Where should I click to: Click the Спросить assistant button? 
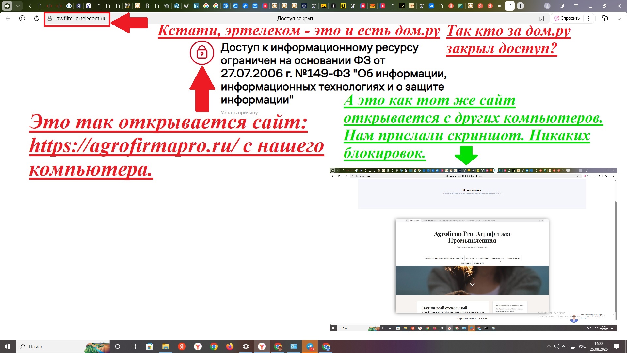pyautogui.click(x=567, y=18)
